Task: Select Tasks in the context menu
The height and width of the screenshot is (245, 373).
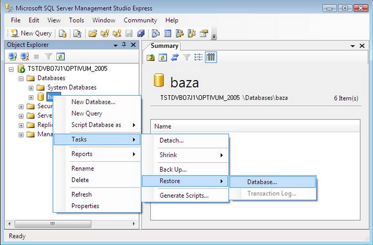Action: point(97,139)
